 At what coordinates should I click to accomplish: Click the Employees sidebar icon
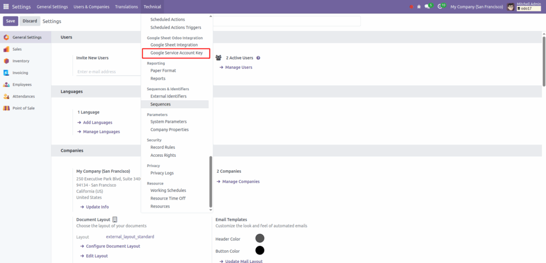[x=6, y=85]
